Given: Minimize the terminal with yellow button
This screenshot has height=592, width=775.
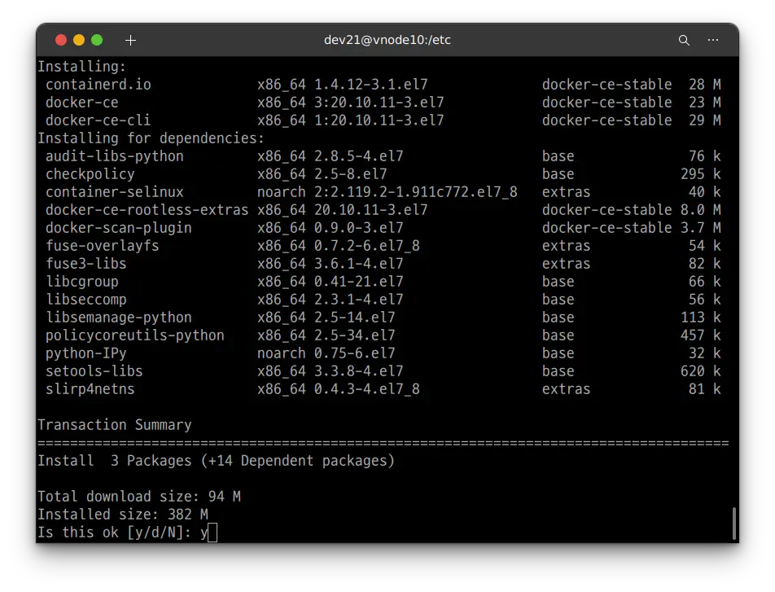Looking at the screenshot, I should click(79, 40).
